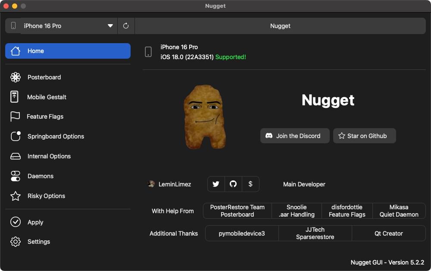Open Internal Options page

click(x=68, y=156)
